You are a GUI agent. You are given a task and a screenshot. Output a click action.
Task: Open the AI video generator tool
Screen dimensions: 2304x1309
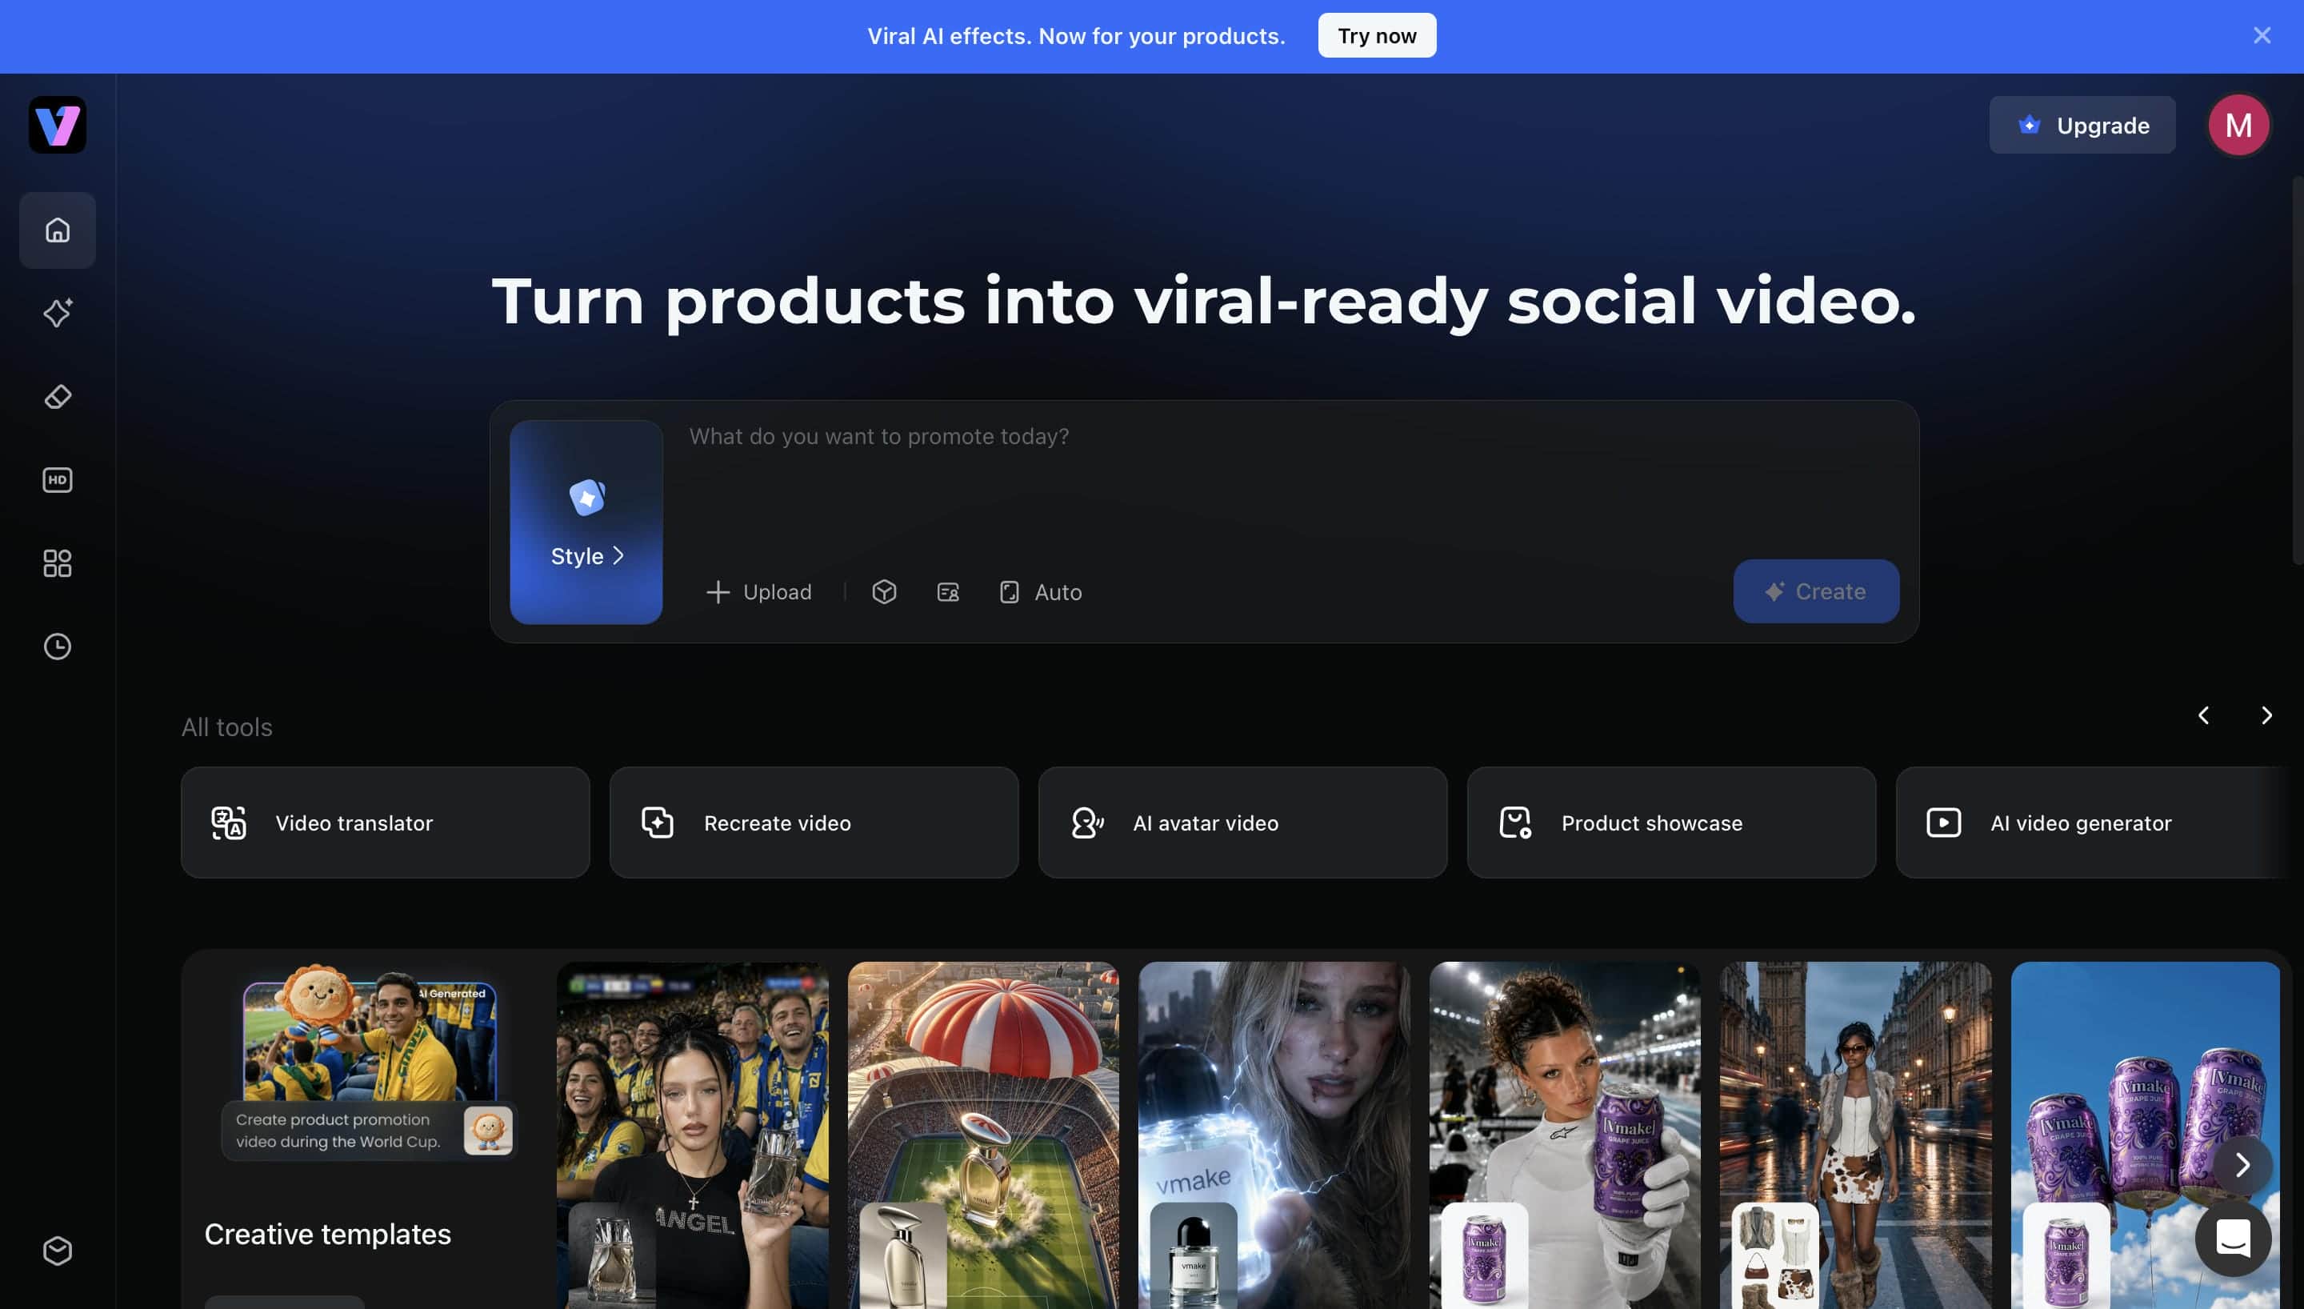[2094, 823]
